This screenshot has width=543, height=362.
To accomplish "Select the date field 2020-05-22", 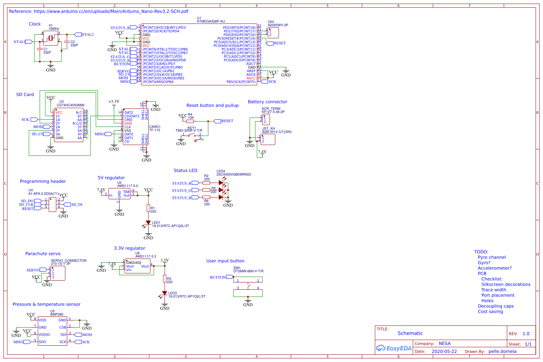I will 444,352.
